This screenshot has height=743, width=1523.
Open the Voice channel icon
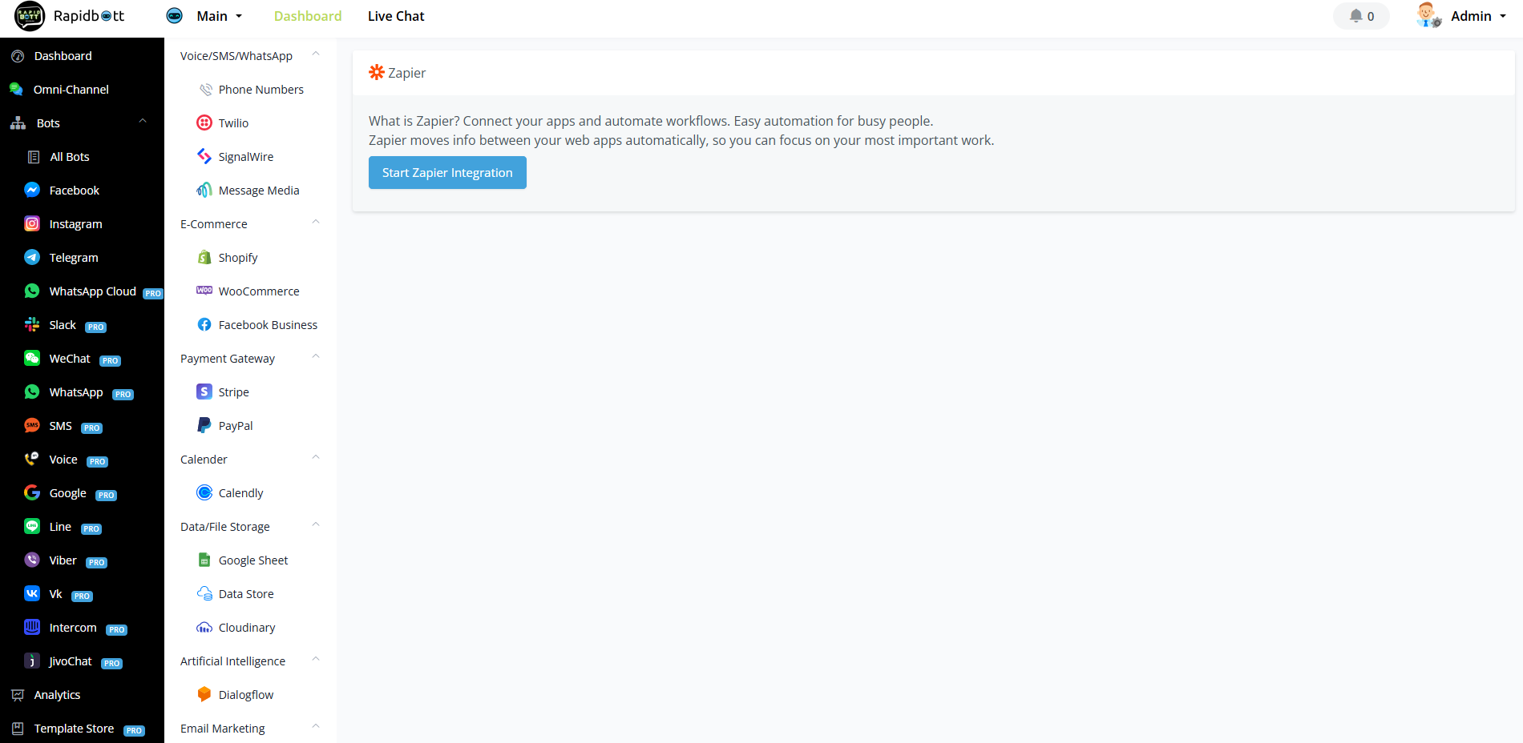(x=32, y=459)
